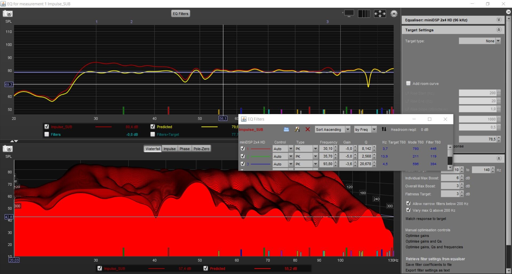
Task: Adjust Flatness Target spinner
Action: [462, 194]
